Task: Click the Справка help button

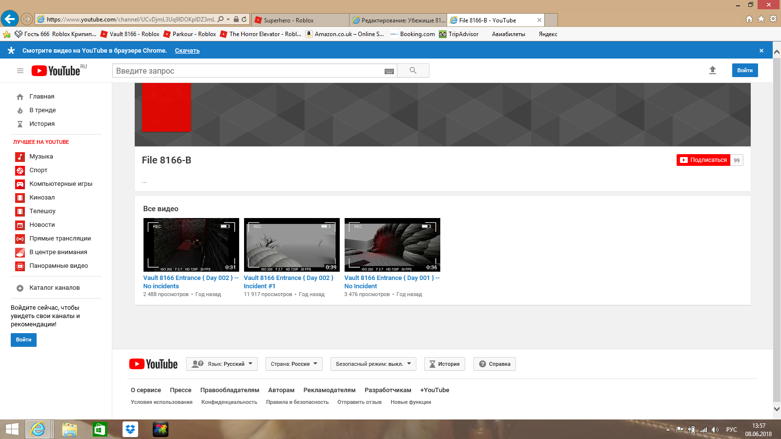Action: [x=494, y=364]
